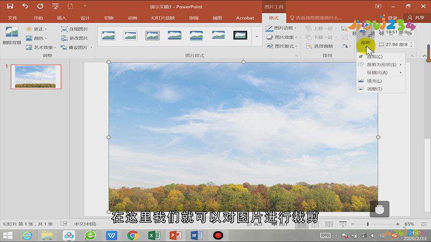Click the zoom slider handle
Viewport: 431px width, 242px height.
pos(368,224)
